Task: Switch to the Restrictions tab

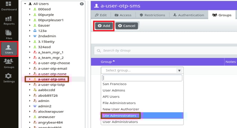Action: [x=152, y=15]
